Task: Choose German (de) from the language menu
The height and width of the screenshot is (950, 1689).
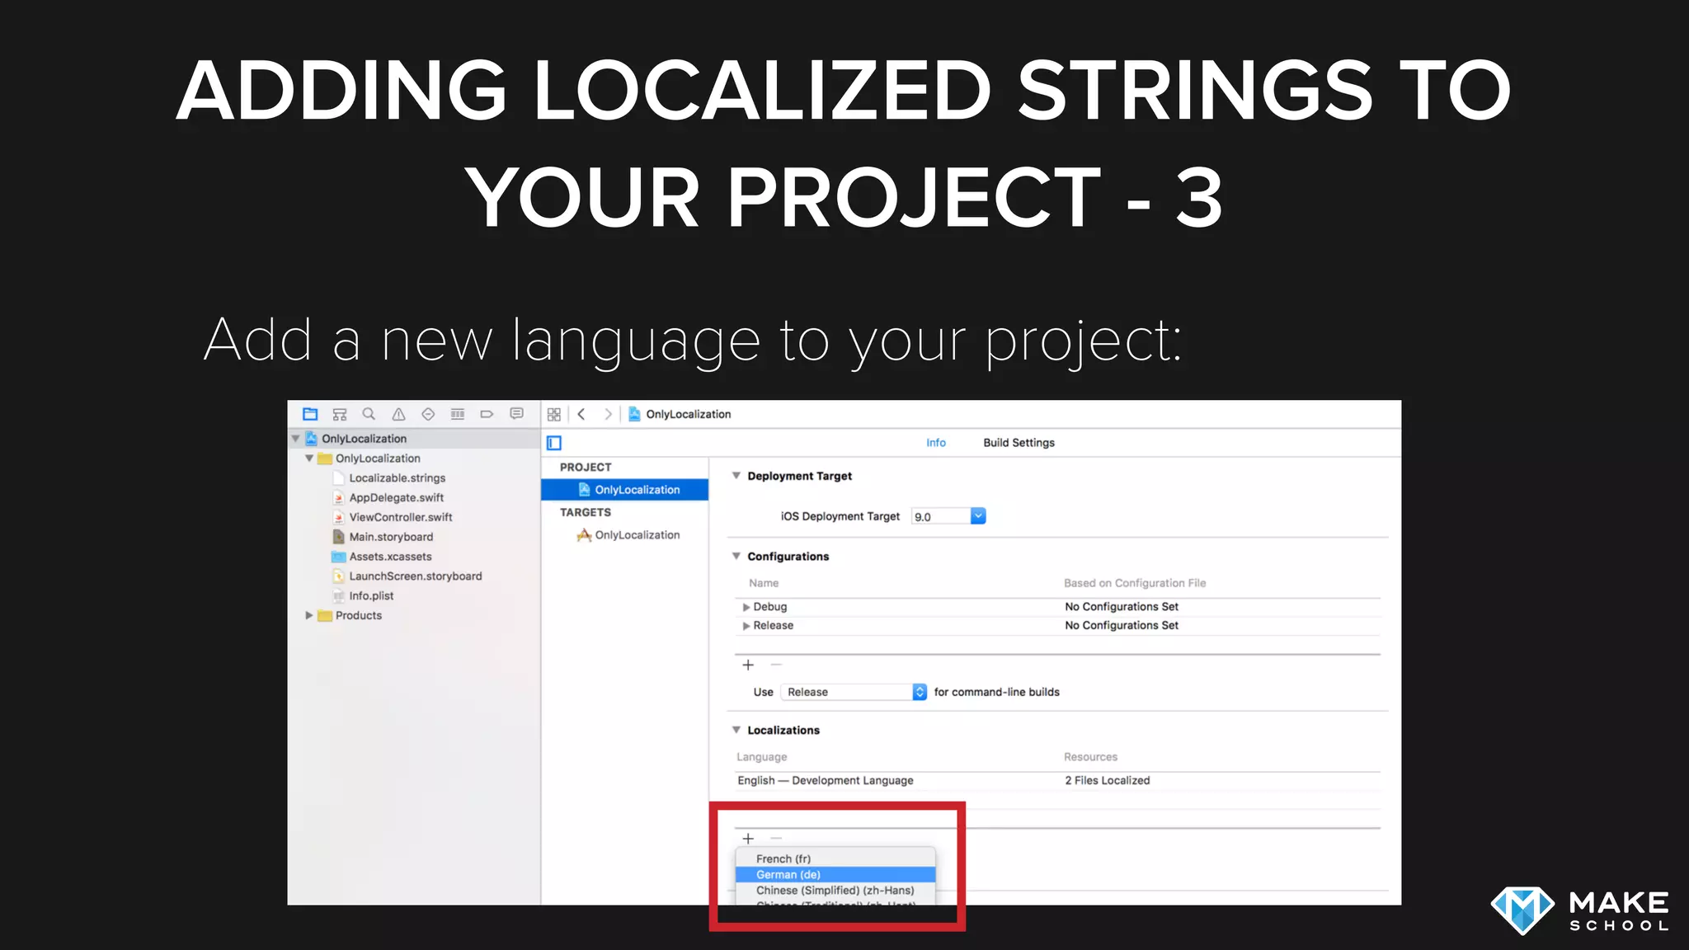Action: [x=835, y=875]
